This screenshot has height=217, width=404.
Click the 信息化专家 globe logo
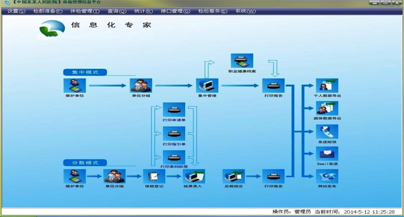point(52,28)
